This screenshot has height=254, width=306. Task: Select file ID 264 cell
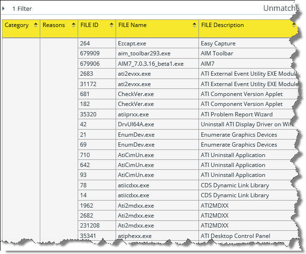click(97, 43)
